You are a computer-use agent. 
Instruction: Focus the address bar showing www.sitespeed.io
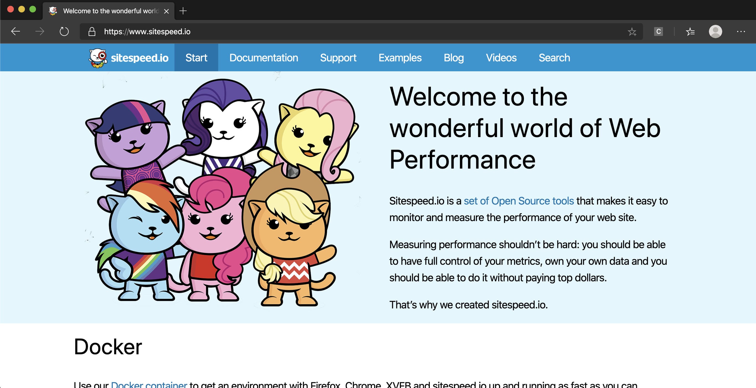click(361, 31)
